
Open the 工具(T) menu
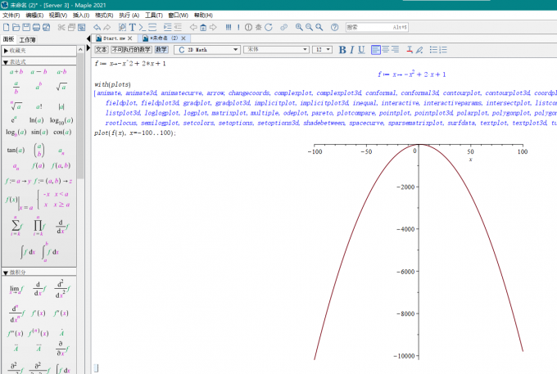coord(154,16)
